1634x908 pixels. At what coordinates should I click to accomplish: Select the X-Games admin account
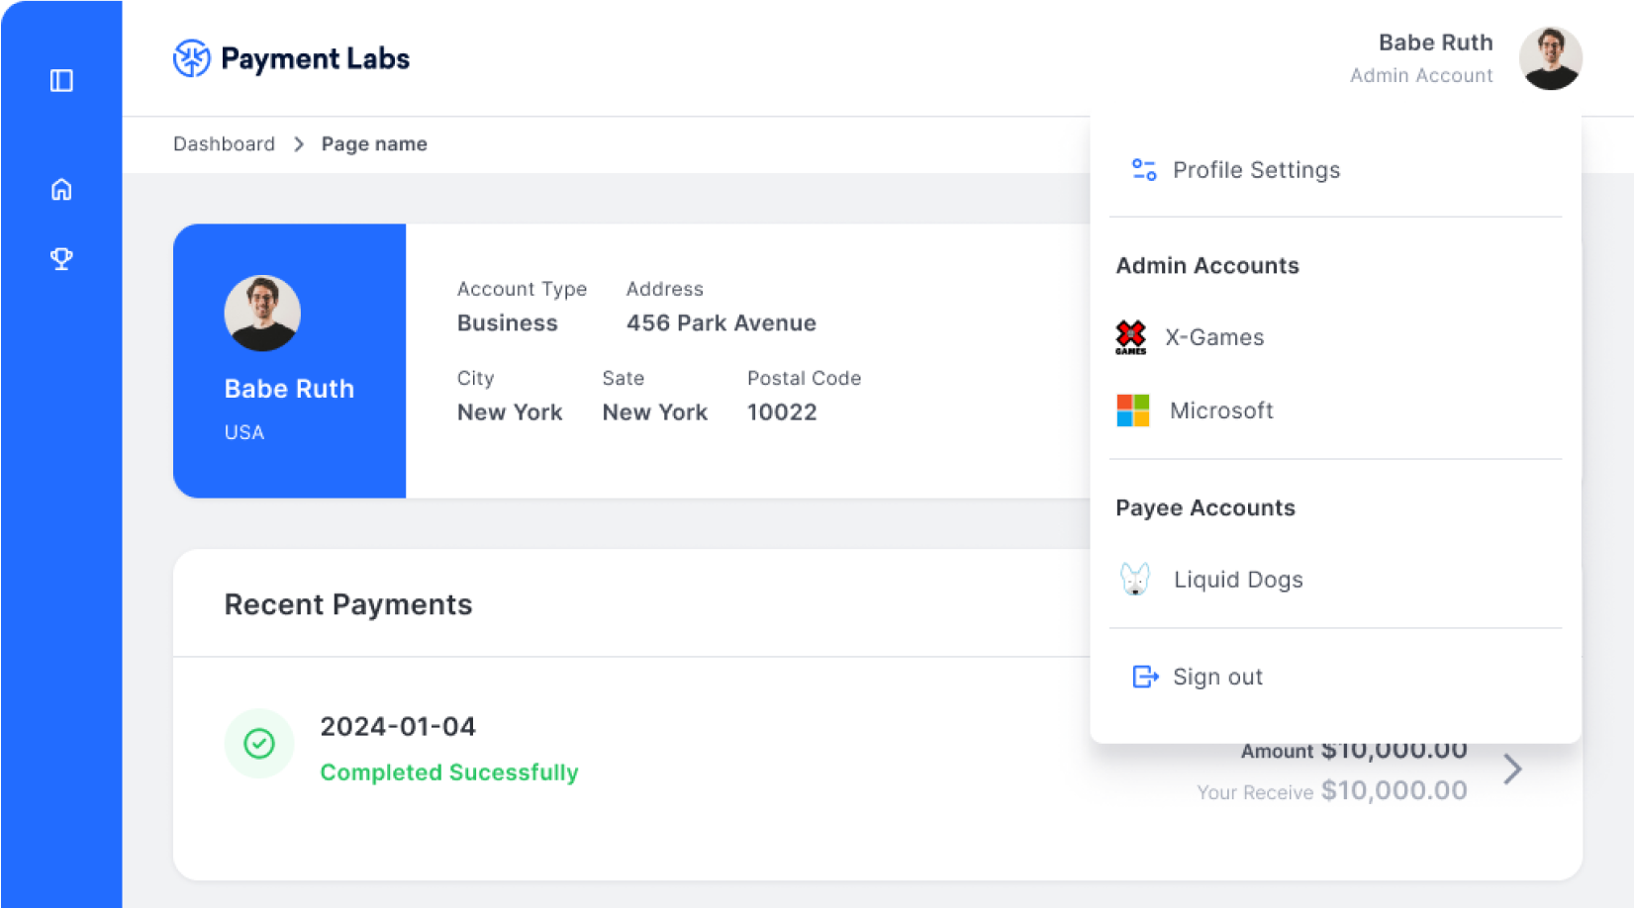pos(1214,336)
